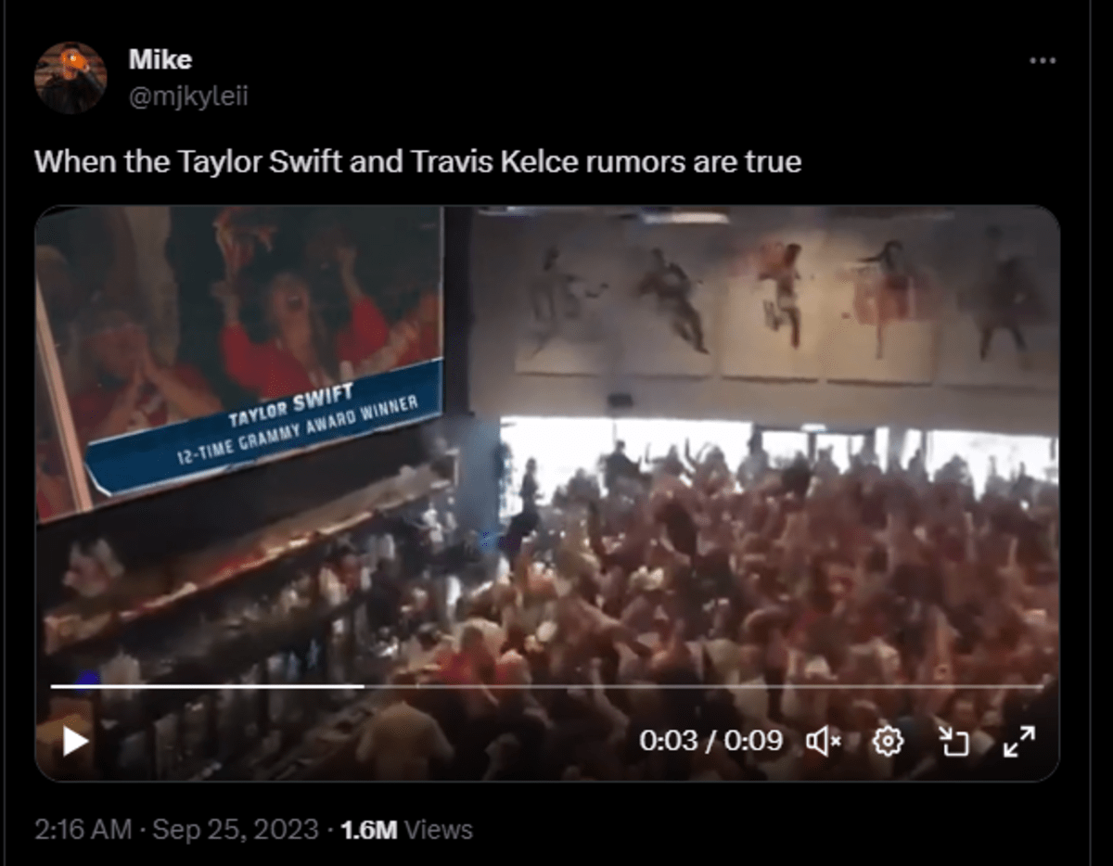View the 1.6M Views analytics
This screenshot has height=866, width=1113.
[406, 829]
